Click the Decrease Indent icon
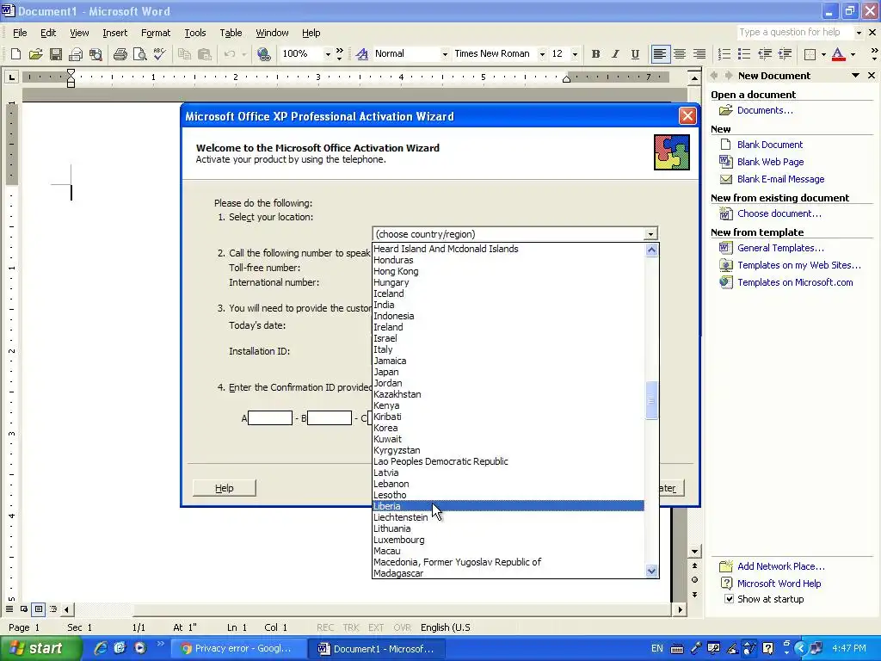Image resolution: width=881 pixels, height=661 pixels. tap(765, 54)
